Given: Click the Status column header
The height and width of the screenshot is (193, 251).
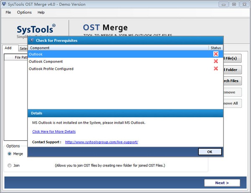Looking at the screenshot, I should [216, 48].
